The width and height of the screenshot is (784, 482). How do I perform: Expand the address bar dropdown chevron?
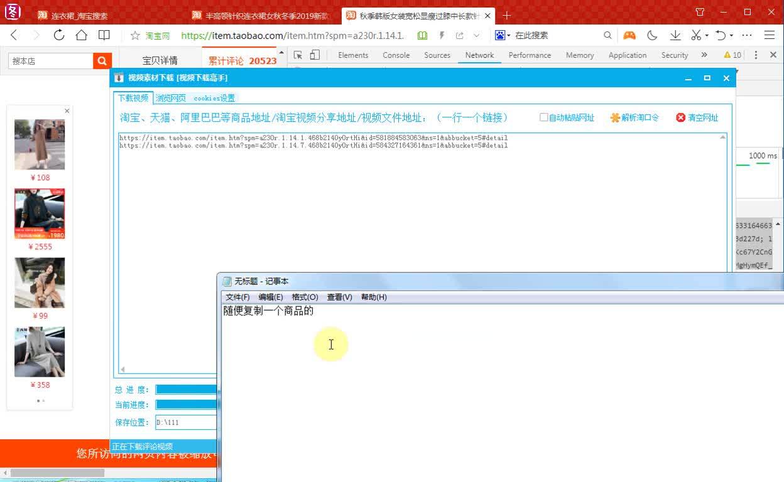[x=477, y=36]
